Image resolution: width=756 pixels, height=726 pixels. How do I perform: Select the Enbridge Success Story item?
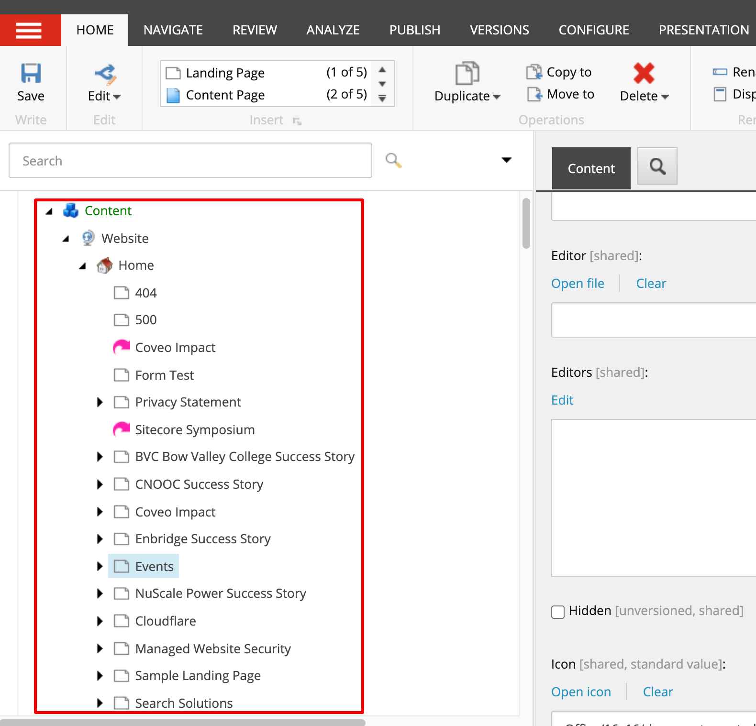[203, 539]
